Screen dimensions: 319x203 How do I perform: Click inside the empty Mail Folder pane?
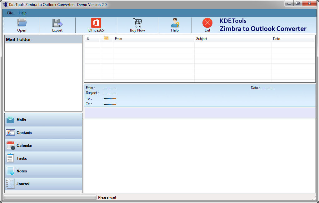coord(43,77)
